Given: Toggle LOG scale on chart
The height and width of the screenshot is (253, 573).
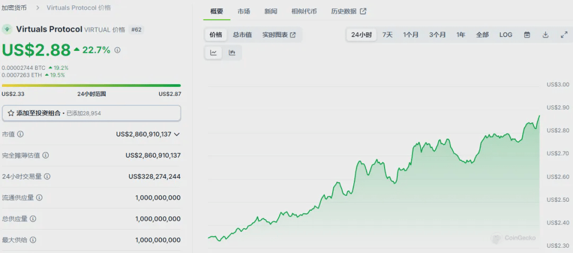Looking at the screenshot, I should coord(506,35).
